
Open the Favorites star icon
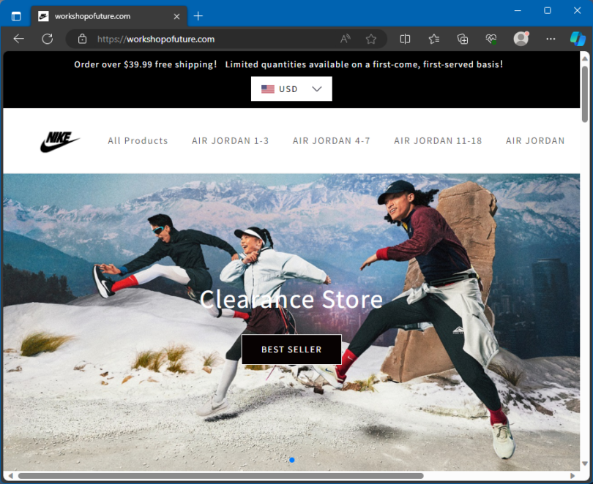(371, 39)
